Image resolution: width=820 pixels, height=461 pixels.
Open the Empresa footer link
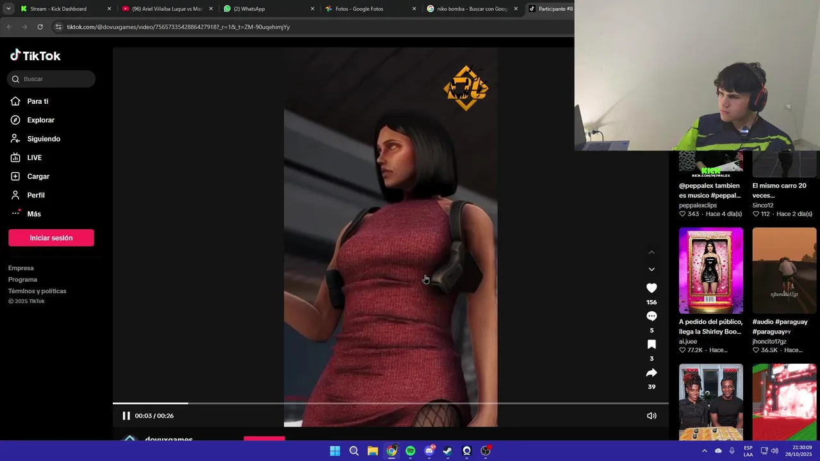coord(21,268)
